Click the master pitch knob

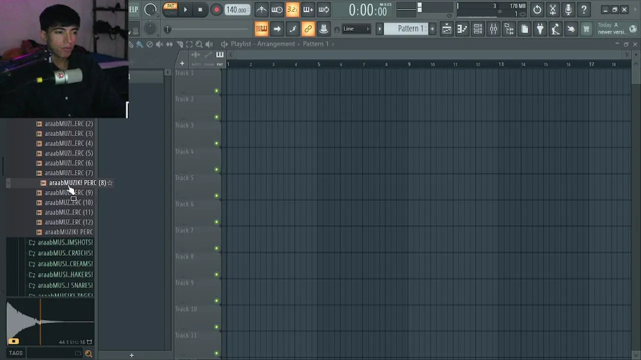pyautogui.click(x=150, y=29)
